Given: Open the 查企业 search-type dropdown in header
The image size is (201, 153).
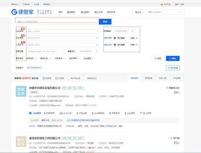Looking at the screenshot, I should (x=139, y=12).
